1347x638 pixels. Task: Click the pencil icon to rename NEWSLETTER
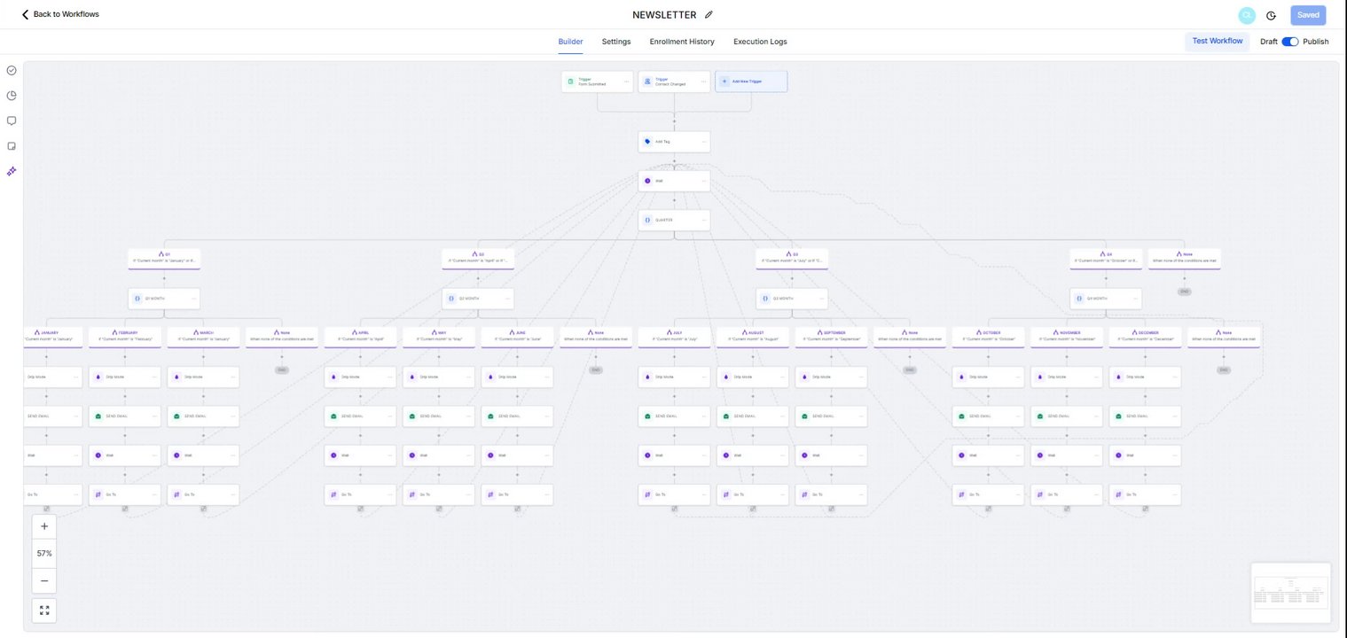tap(709, 15)
